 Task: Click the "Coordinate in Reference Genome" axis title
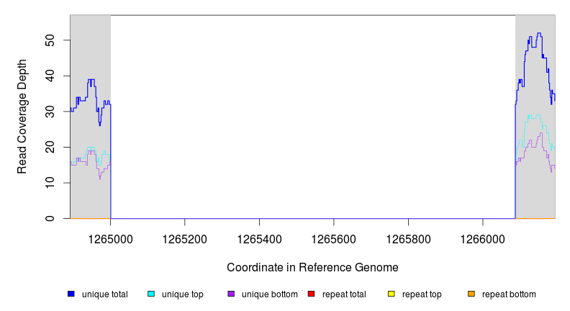coord(312,267)
